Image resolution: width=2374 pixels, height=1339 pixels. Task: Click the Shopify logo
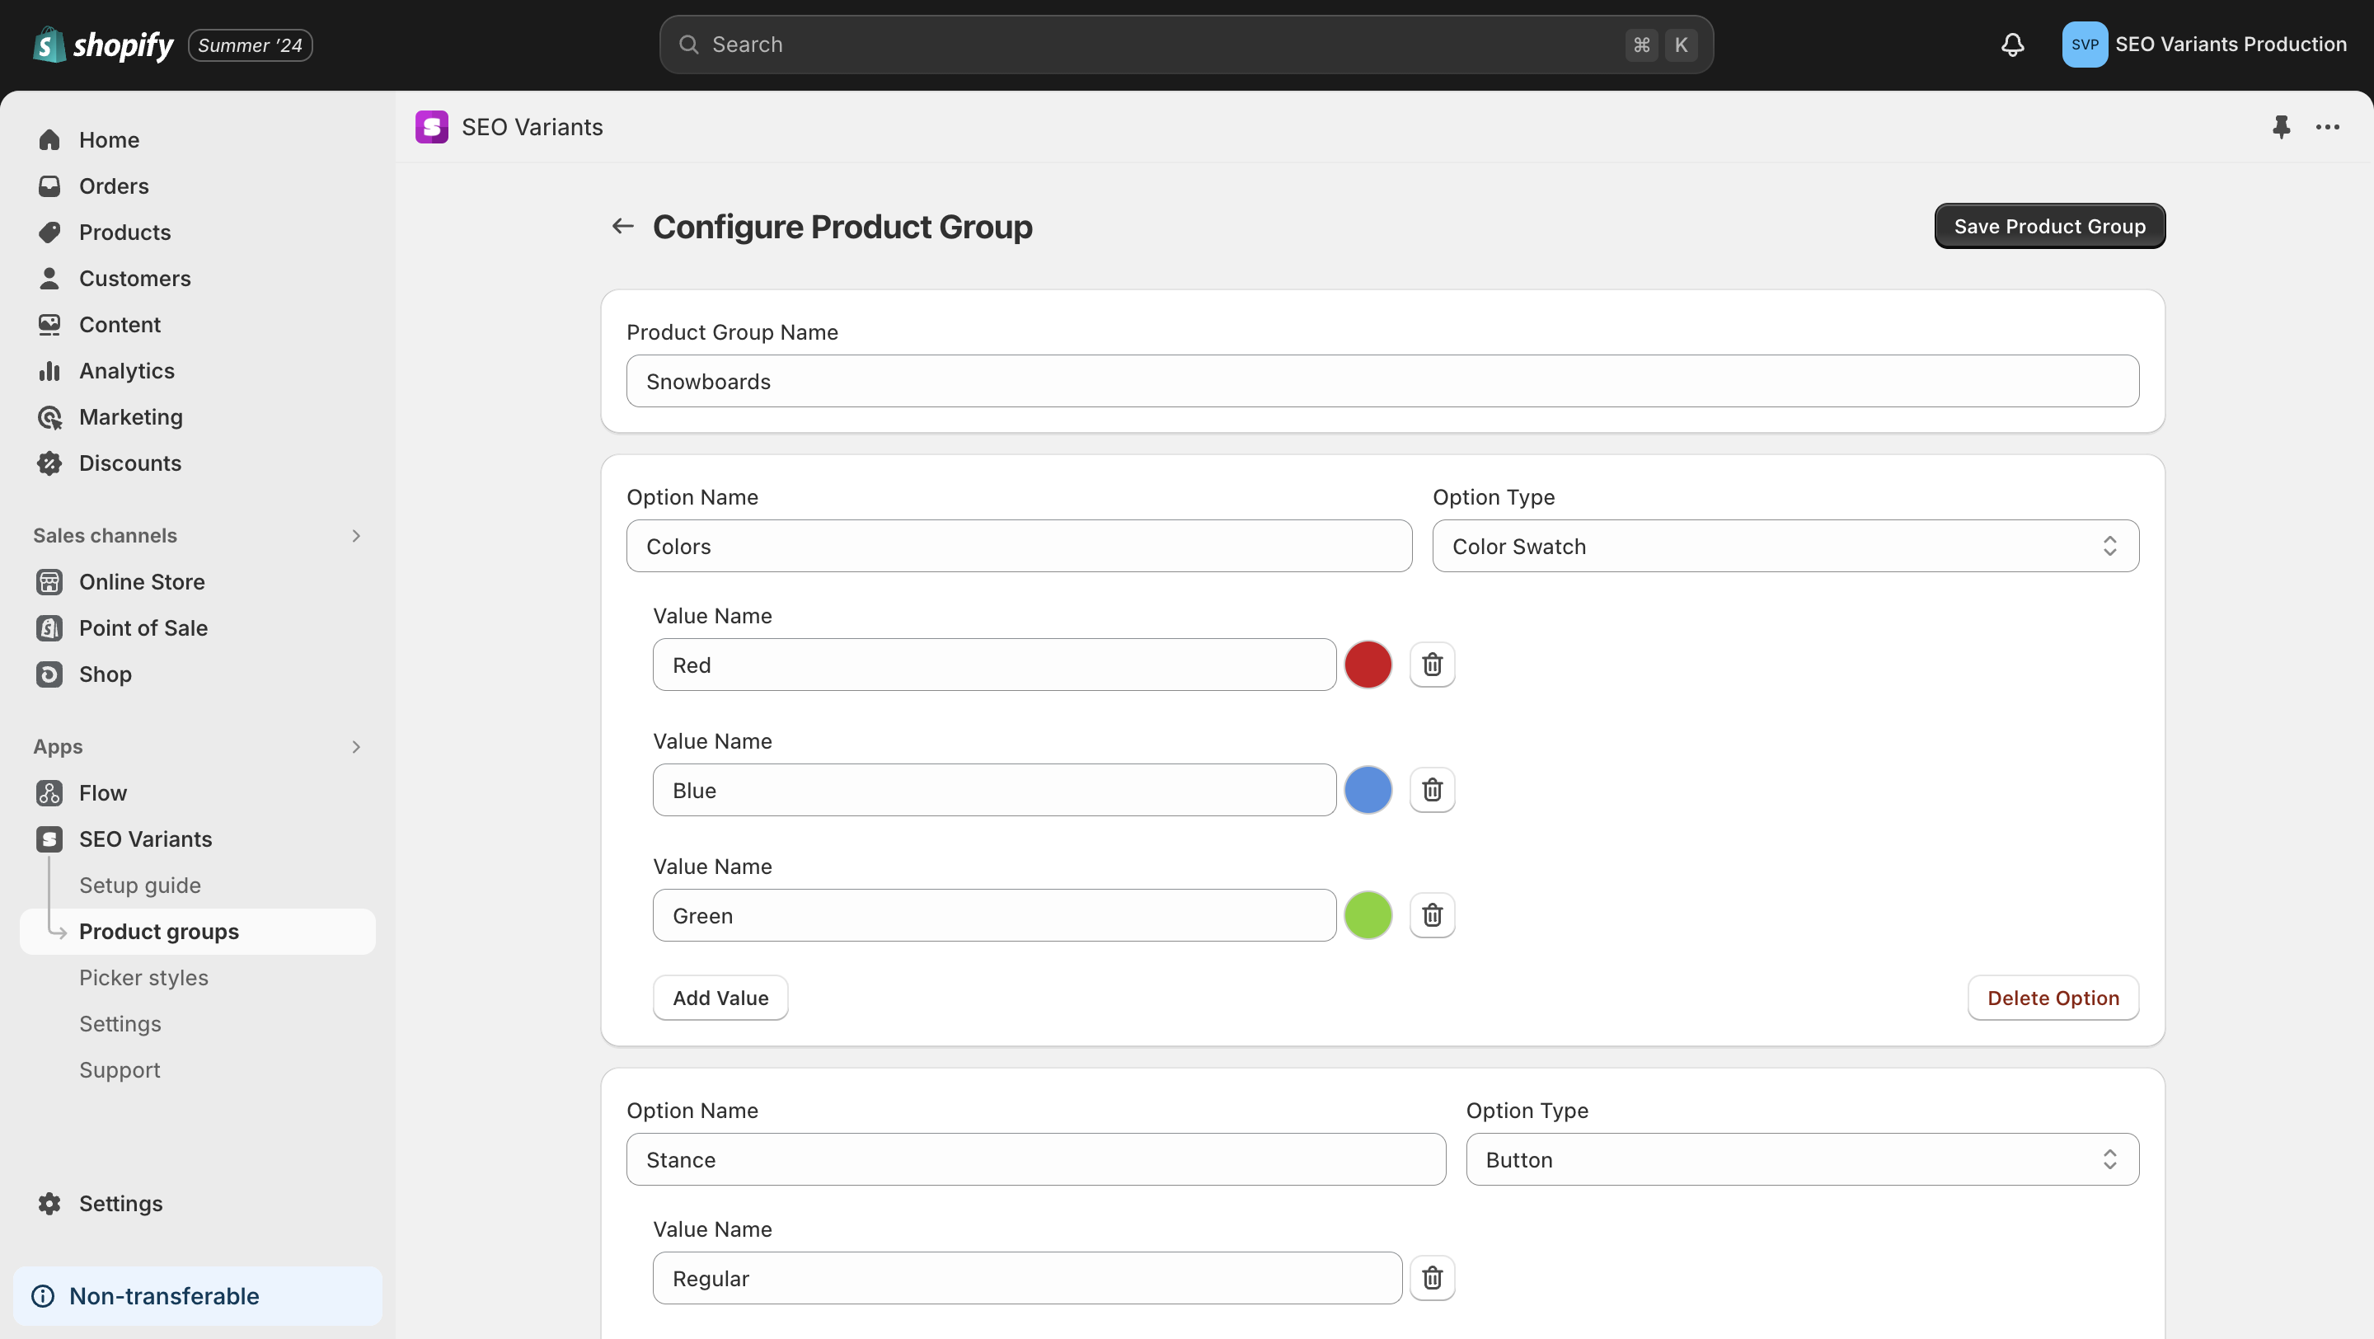(102, 45)
